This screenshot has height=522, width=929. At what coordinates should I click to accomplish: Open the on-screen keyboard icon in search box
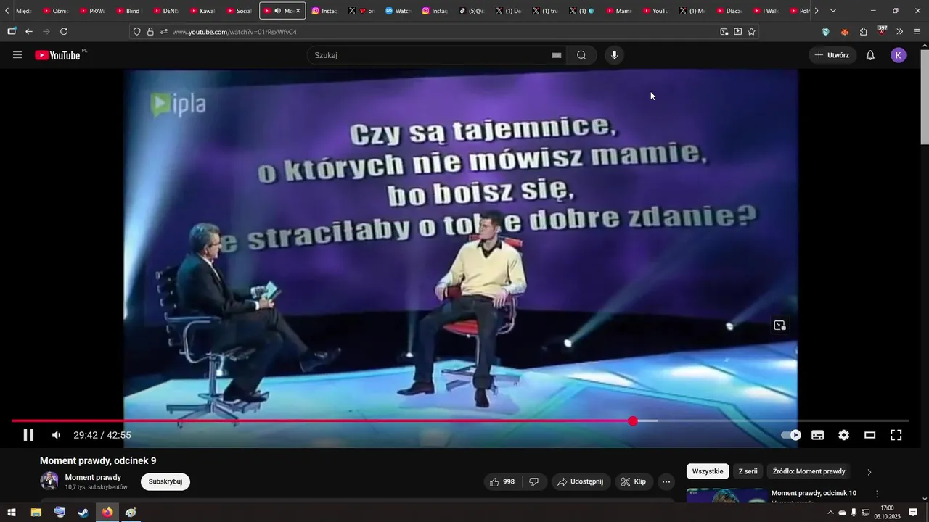point(557,55)
